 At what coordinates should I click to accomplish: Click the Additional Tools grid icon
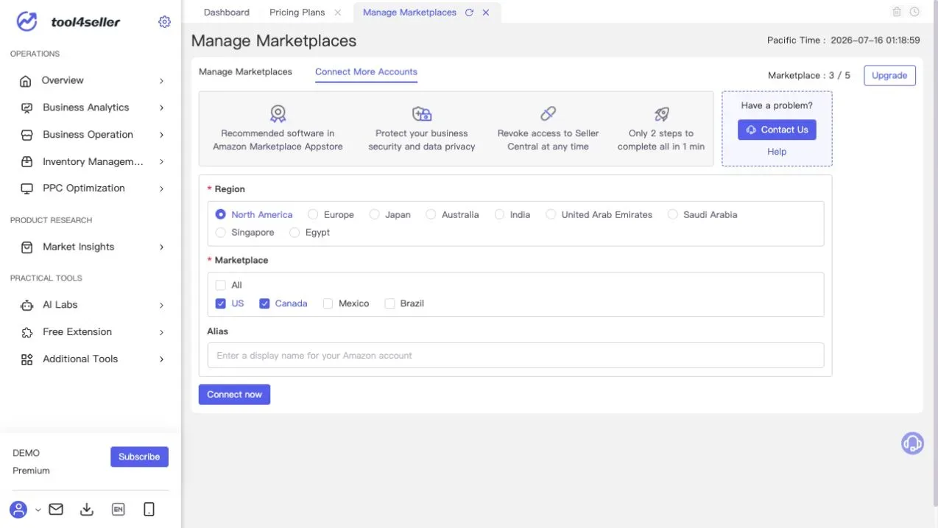(x=27, y=359)
